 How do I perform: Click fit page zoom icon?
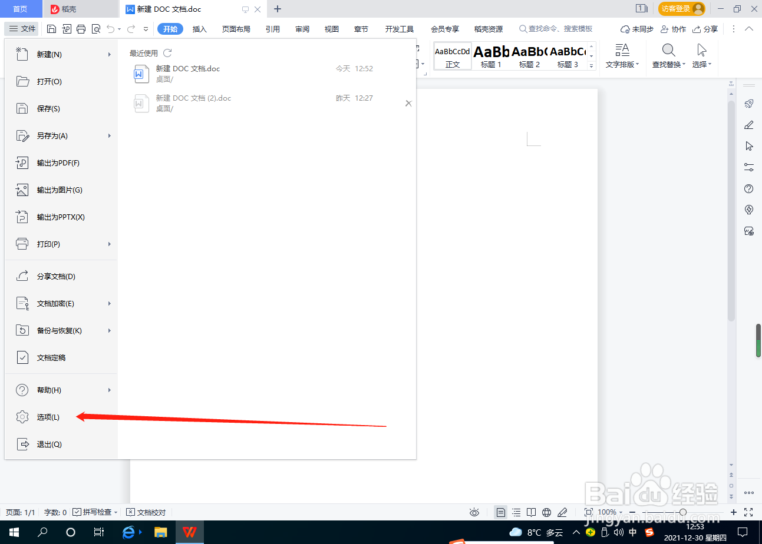pyautogui.click(x=588, y=512)
